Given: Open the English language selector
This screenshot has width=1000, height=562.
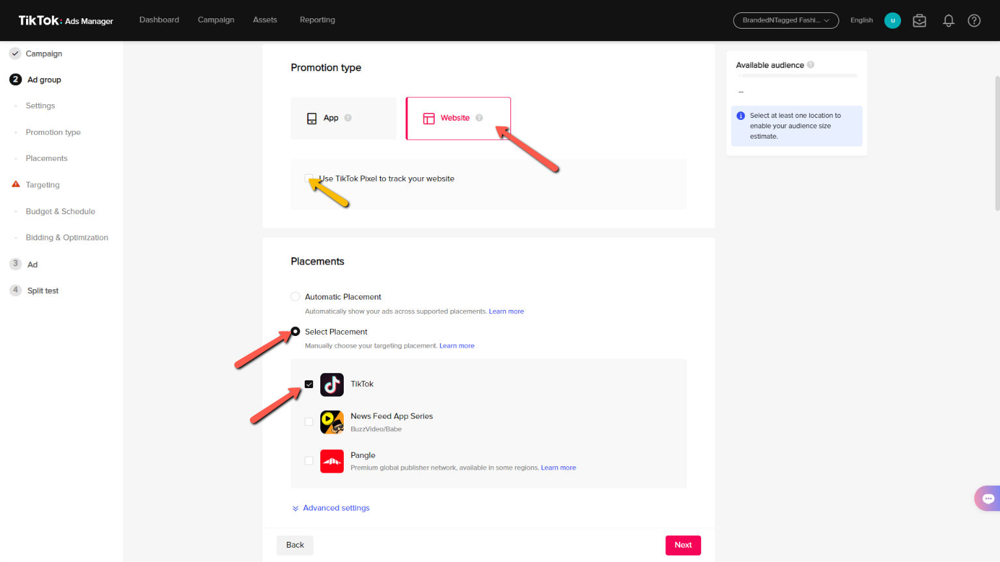Looking at the screenshot, I should [861, 20].
